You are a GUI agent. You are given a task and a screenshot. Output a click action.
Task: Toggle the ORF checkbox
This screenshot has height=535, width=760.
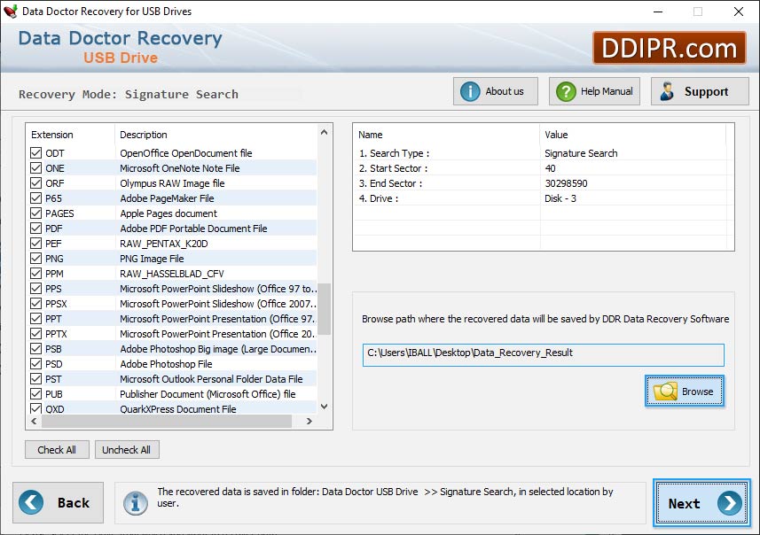point(35,183)
